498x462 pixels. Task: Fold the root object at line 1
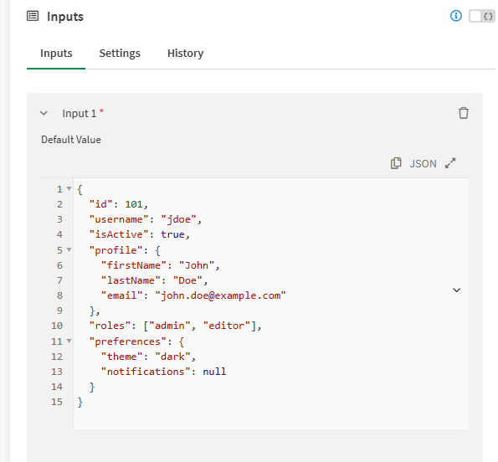69,188
